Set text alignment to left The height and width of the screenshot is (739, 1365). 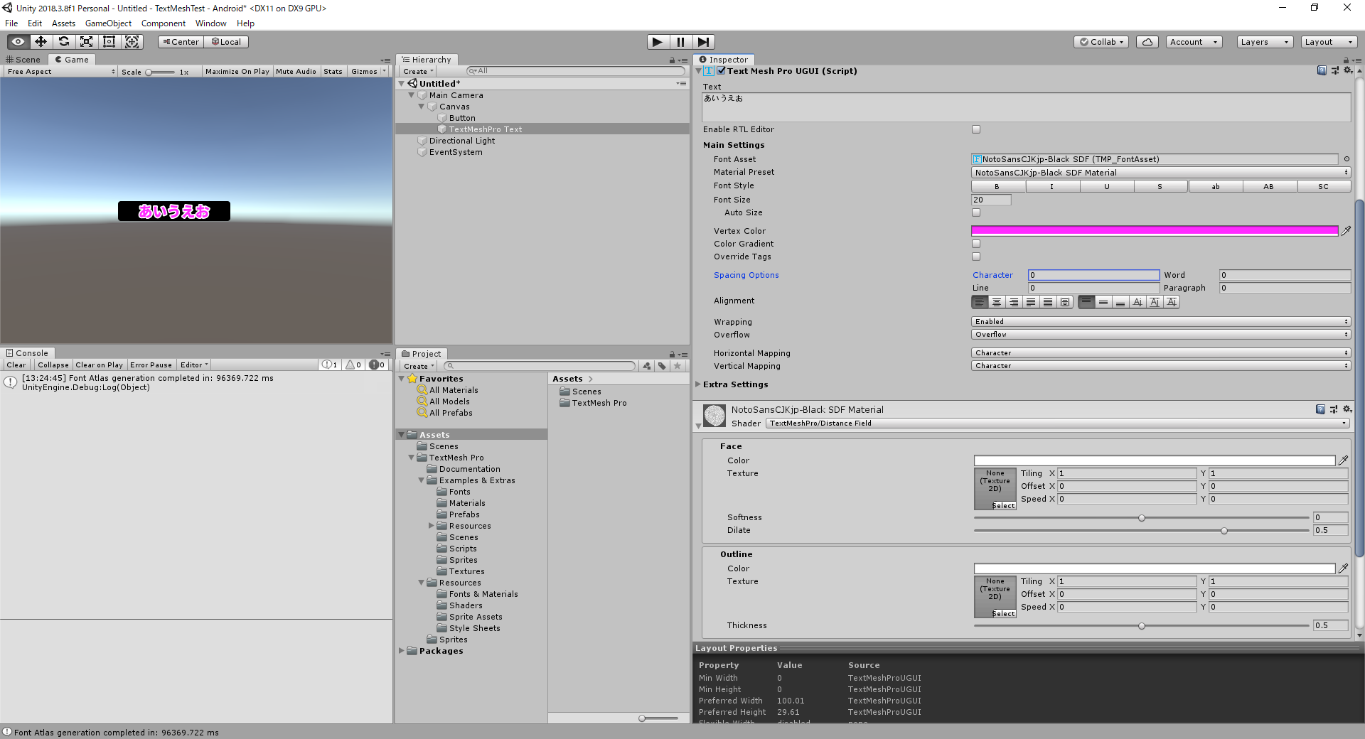tap(980, 302)
